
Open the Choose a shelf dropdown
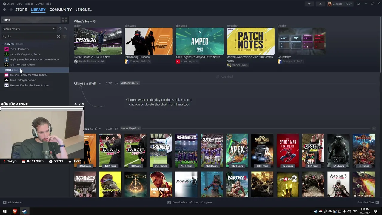(87, 83)
